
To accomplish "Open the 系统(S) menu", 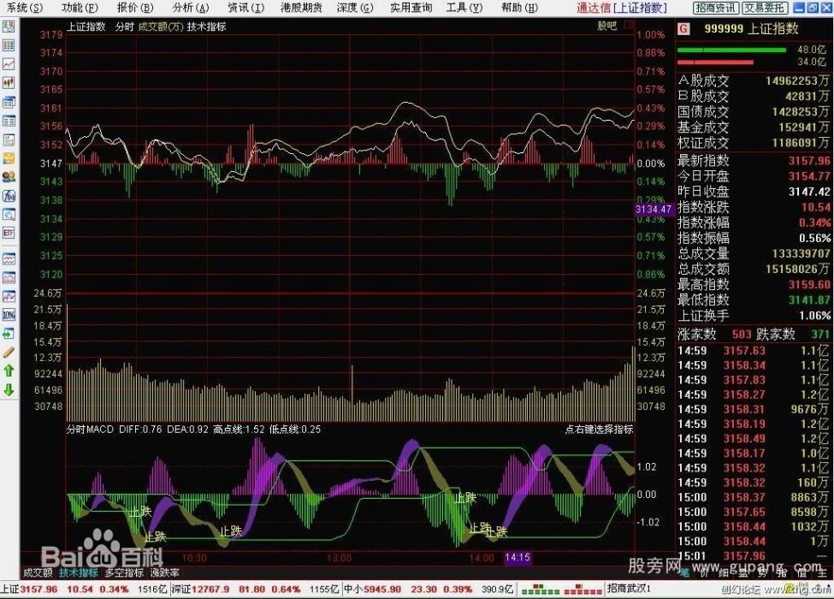I will [x=25, y=8].
